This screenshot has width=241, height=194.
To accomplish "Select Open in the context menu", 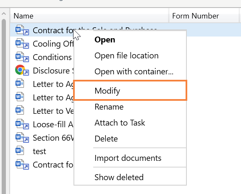I will pyautogui.click(x=105, y=40).
